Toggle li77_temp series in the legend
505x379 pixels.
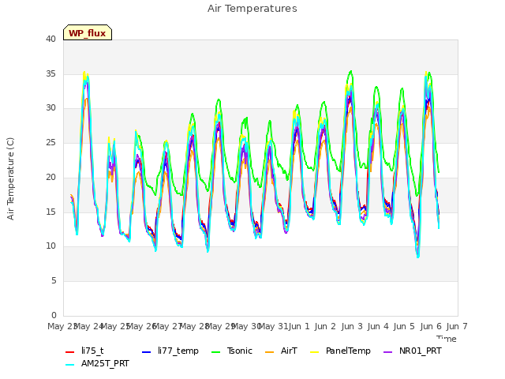pos(170,351)
